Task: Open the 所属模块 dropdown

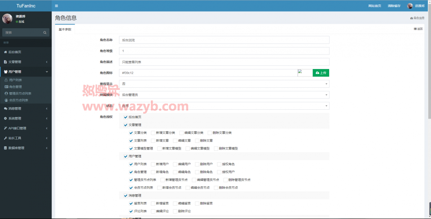Action: tap(224, 95)
